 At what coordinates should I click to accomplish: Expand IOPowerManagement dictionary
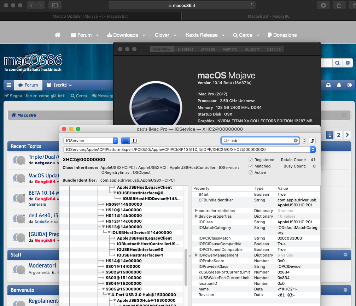click(196, 255)
